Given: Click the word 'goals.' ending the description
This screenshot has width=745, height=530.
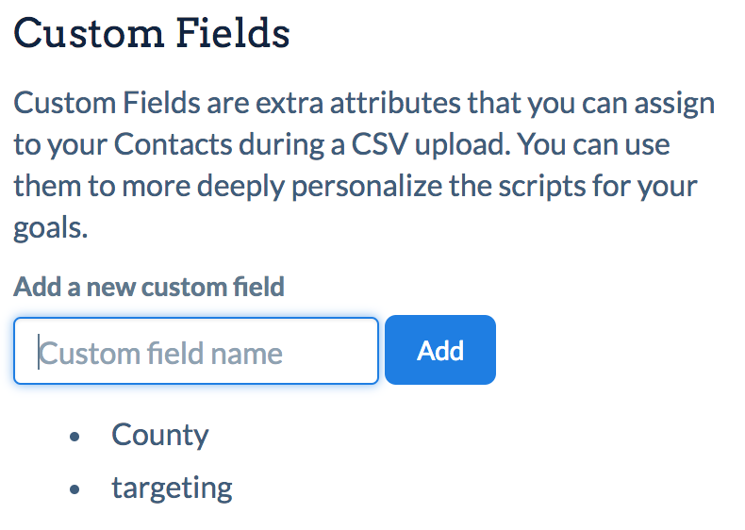Looking at the screenshot, I should coord(50,228).
